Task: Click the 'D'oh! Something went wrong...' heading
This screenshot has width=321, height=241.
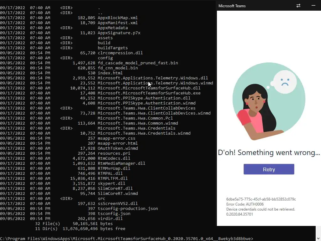Action: pyautogui.click(x=269, y=153)
